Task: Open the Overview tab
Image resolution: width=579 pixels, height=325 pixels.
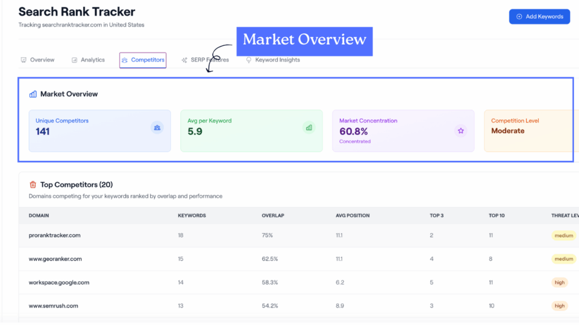Action: pos(38,60)
